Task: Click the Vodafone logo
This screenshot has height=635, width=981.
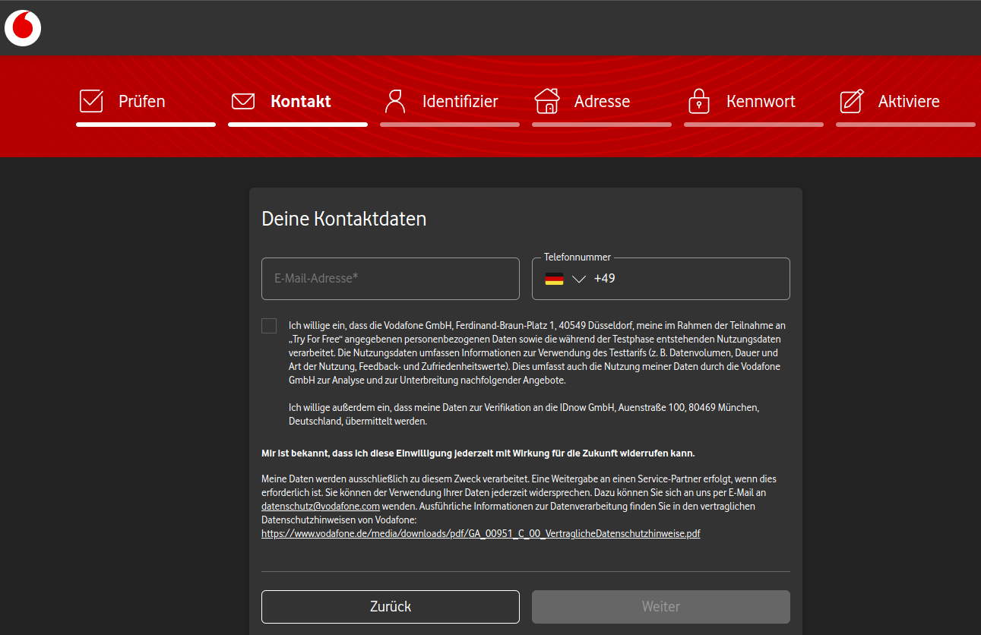Action: click(x=23, y=27)
